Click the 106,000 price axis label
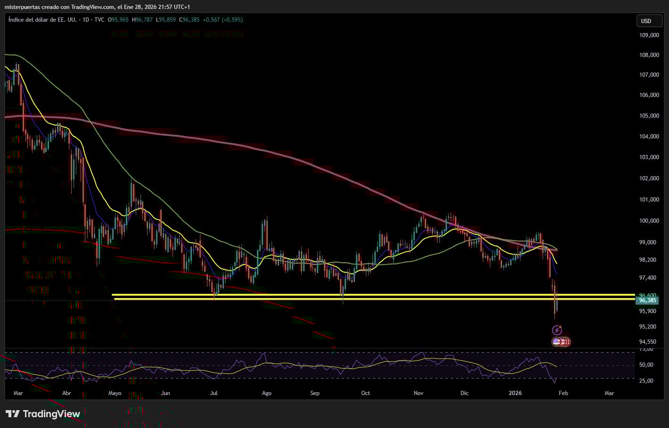669x428 pixels. 649,95
